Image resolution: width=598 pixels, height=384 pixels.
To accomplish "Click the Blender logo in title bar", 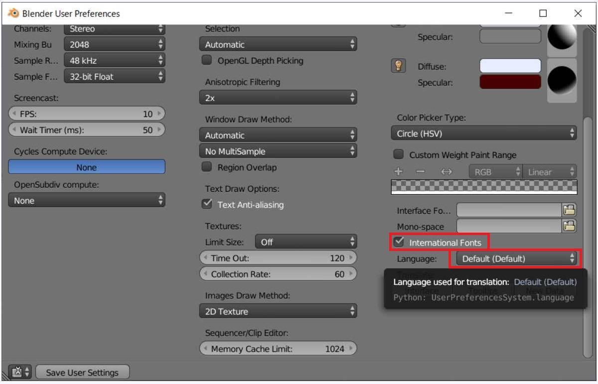I will click(x=12, y=13).
